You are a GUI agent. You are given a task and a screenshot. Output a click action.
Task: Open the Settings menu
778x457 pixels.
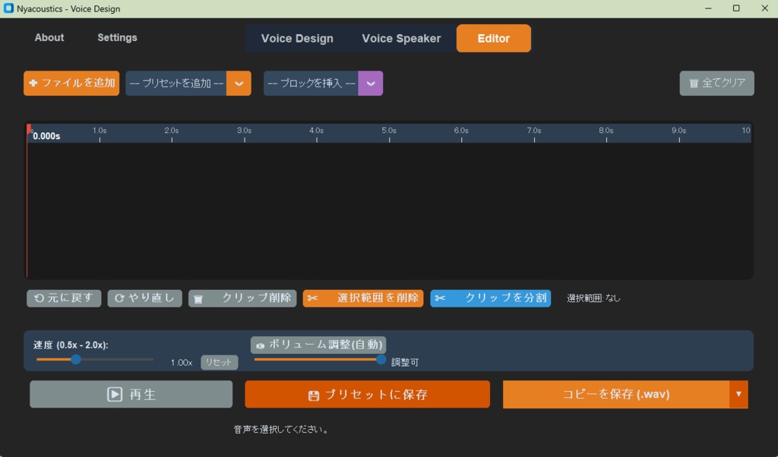pos(117,38)
